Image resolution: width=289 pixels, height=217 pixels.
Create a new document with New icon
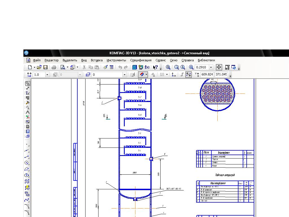pyautogui.click(x=30, y=67)
